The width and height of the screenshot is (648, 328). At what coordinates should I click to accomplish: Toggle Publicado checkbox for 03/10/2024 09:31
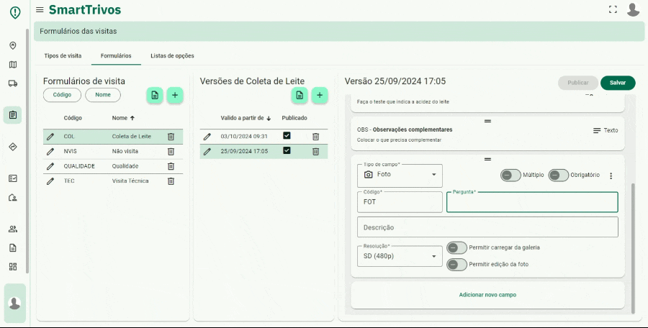click(287, 135)
